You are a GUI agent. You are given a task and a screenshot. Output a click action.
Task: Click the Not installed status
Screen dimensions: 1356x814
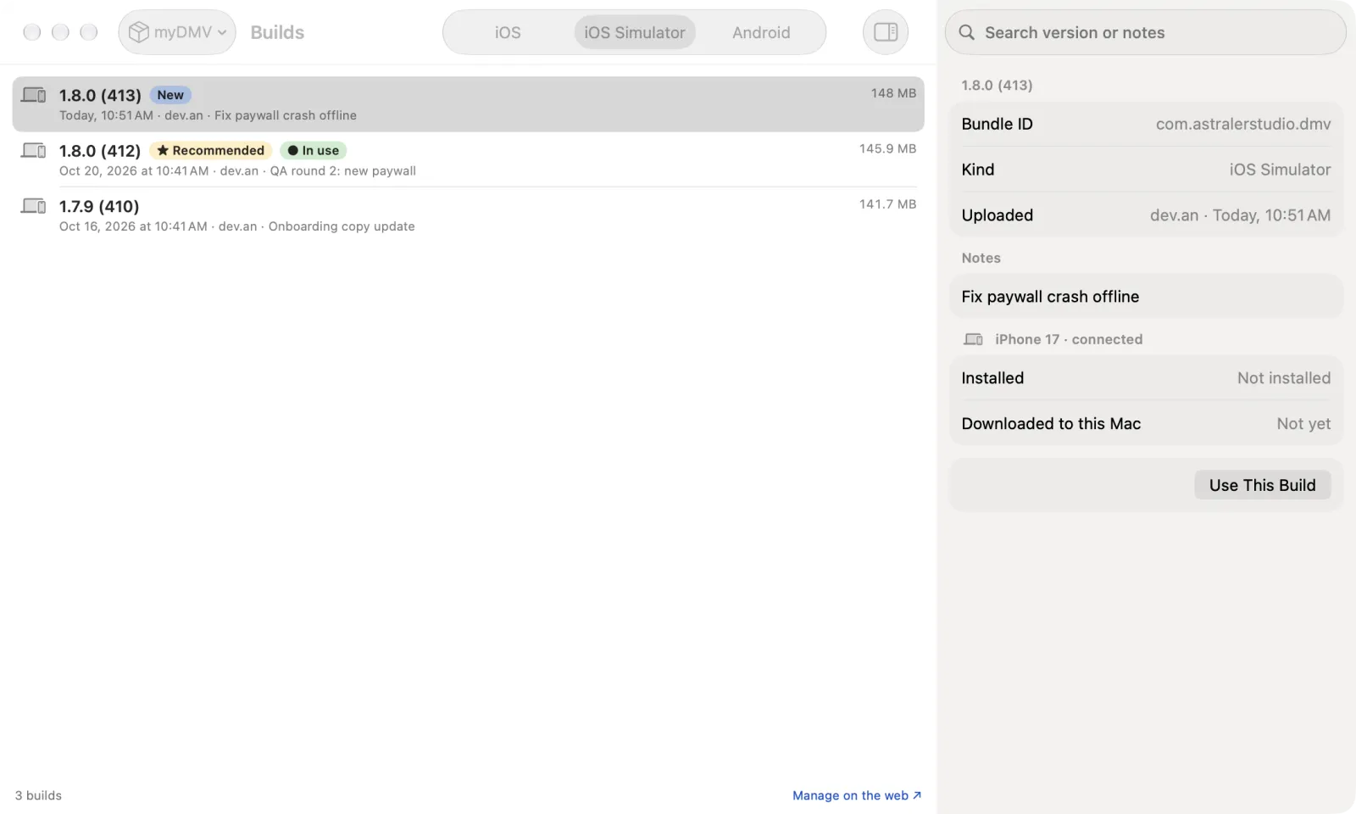1284,378
